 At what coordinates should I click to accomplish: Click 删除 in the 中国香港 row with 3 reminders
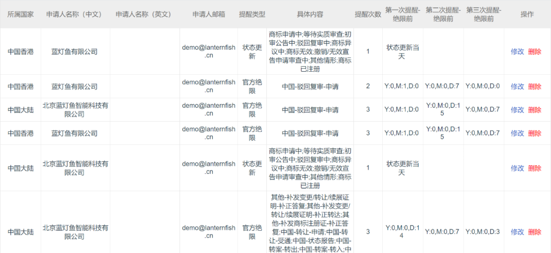click(535, 133)
